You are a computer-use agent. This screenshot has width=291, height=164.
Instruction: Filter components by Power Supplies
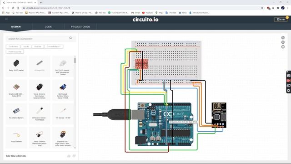pos(15,51)
